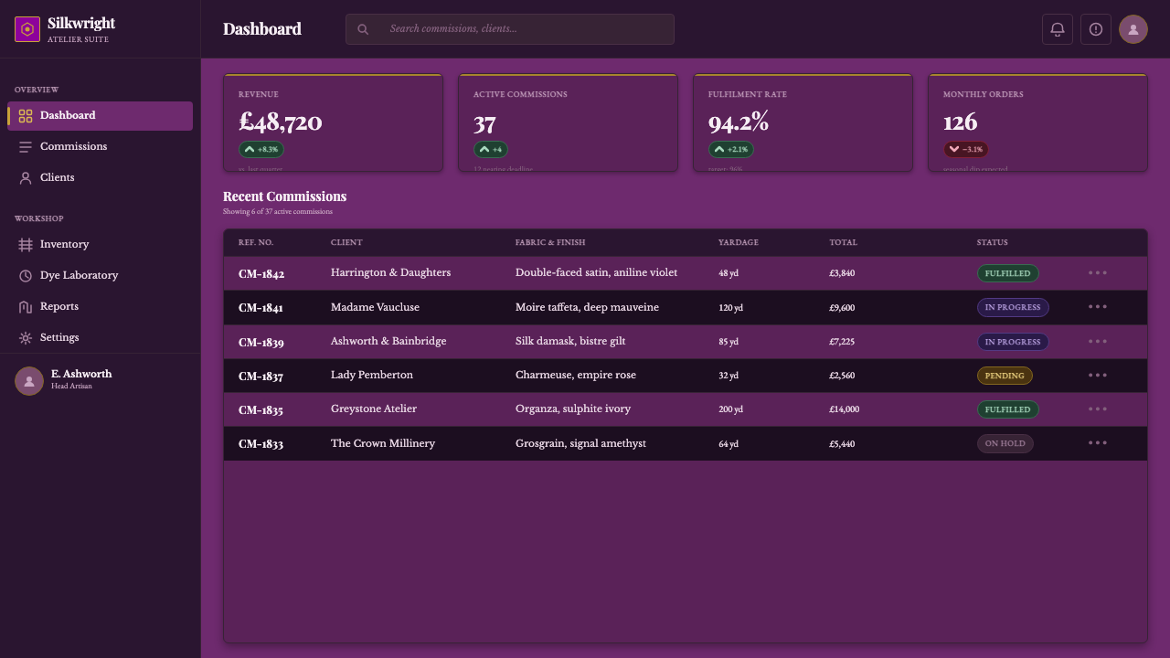This screenshot has width=1170, height=658.
Task: Click the alert info circle icon
Action: pos(1096,29)
